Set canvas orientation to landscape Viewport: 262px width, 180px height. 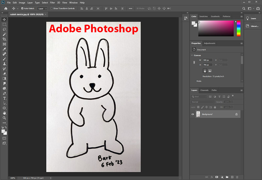(x=210, y=71)
